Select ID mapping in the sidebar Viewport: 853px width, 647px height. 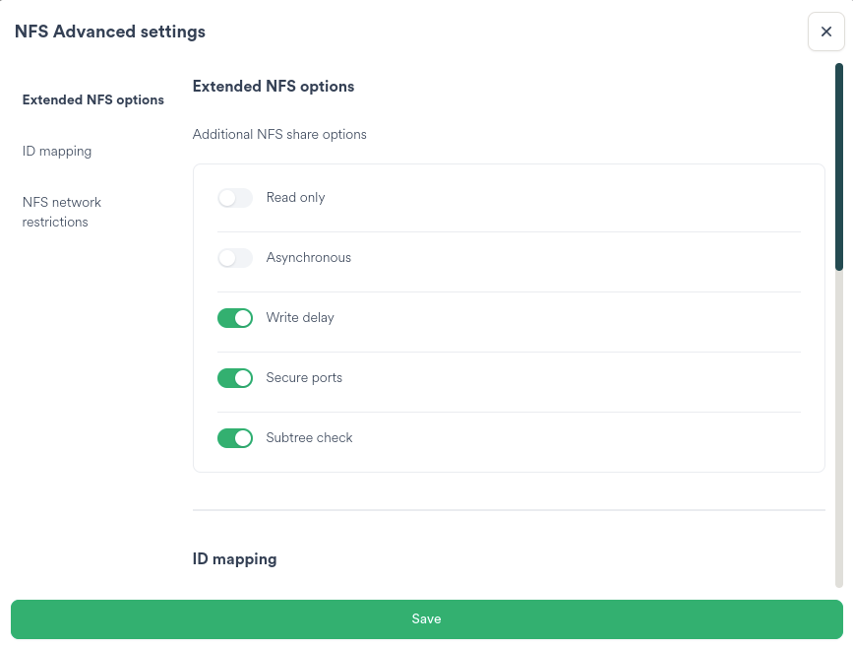pyautogui.click(x=56, y=151)
